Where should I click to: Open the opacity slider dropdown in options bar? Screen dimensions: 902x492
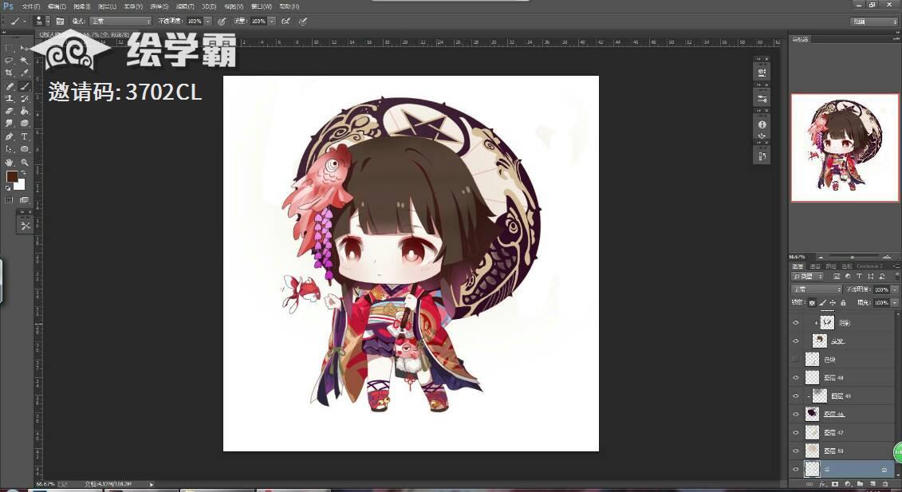pyautogui.click(x=207, y=22)
